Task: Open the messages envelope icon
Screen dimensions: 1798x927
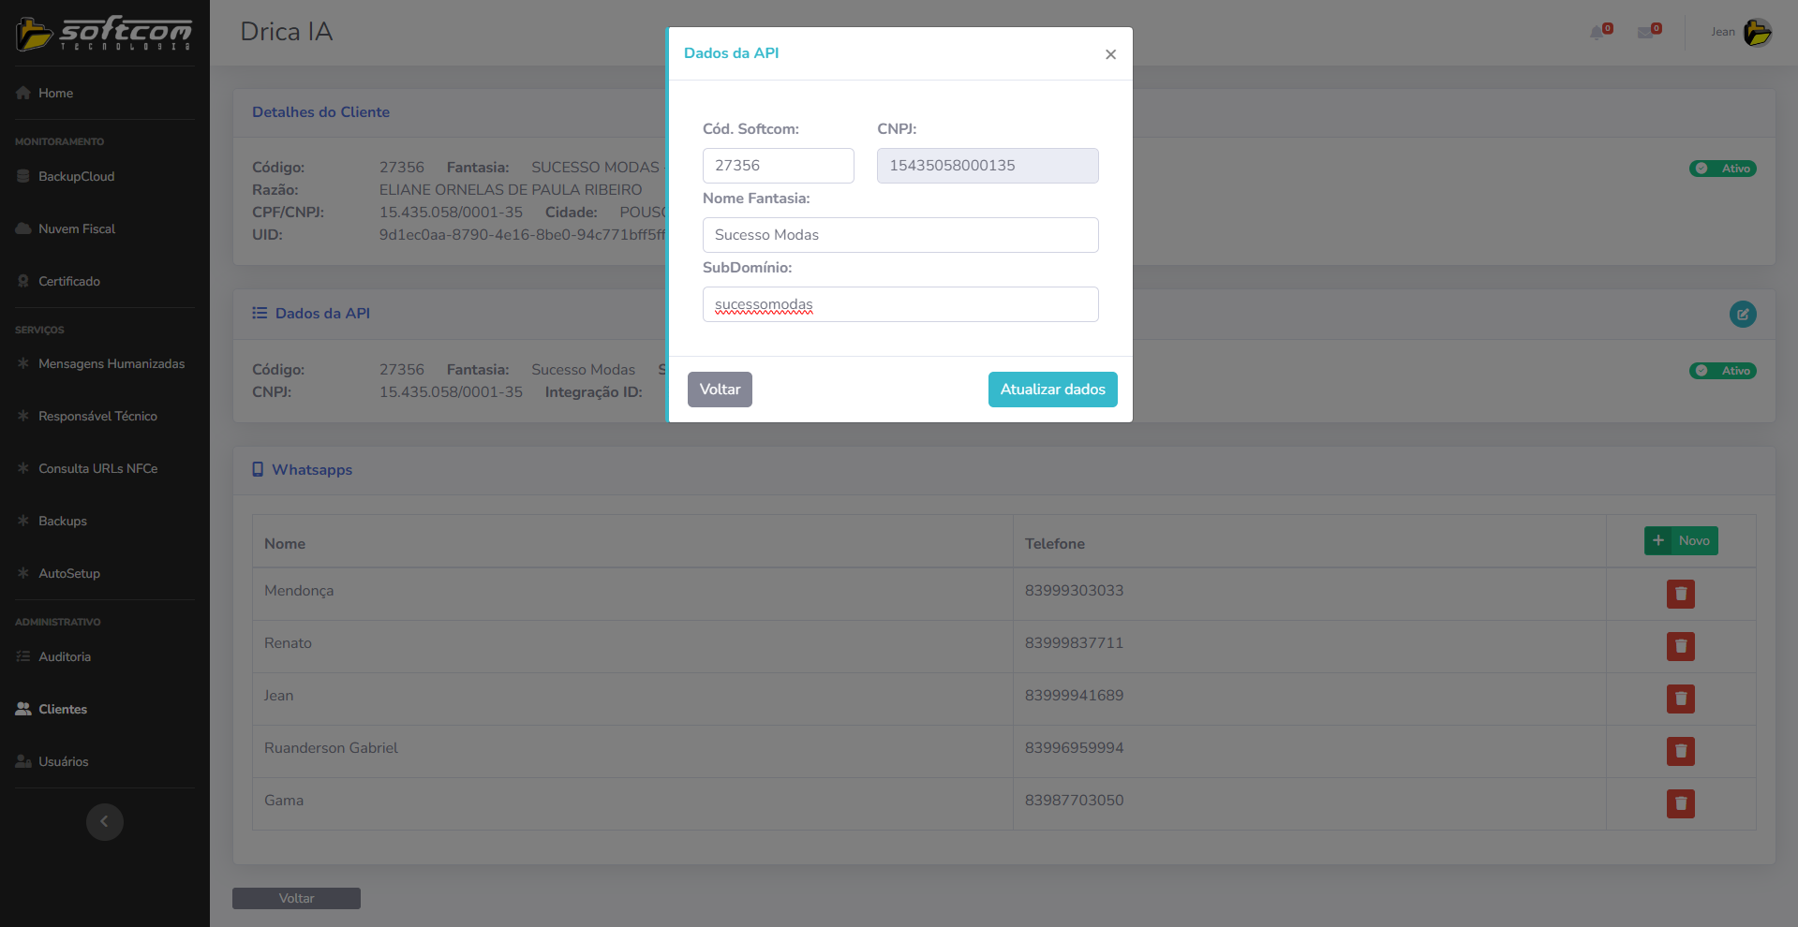Action: coord(1646,33)
